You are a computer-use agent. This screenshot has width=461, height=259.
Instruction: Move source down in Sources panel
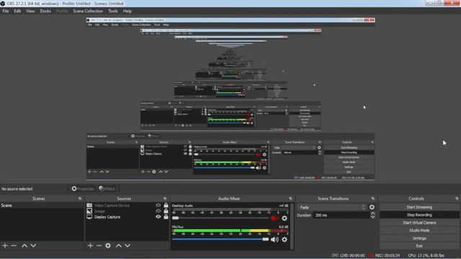click(127, 245)
